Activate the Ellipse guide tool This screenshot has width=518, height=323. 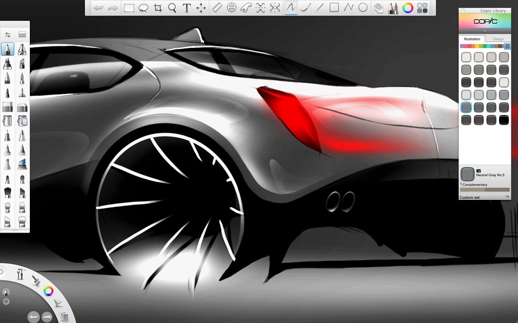tap(231, 8)
